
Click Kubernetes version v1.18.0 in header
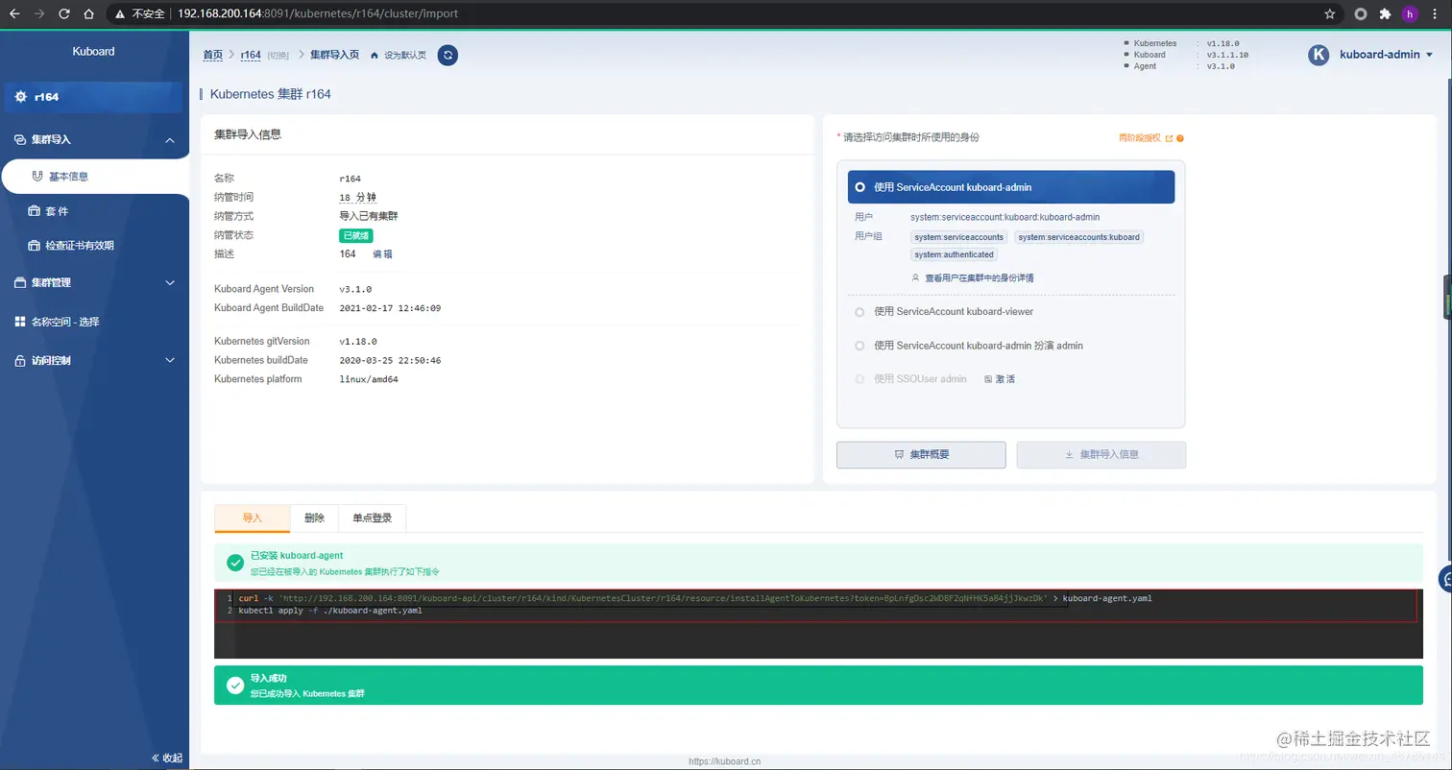pyautogui.click(x=1222, y=43)
